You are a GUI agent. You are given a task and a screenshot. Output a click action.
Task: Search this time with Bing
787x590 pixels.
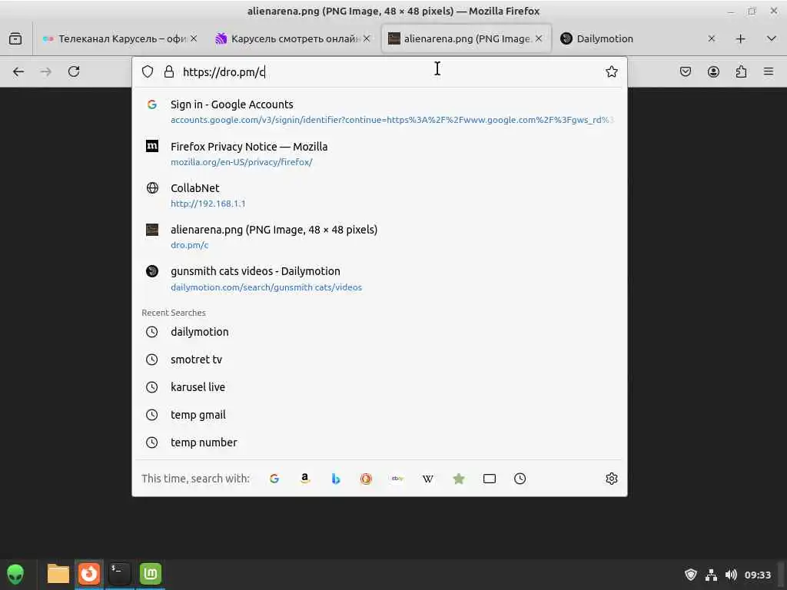tap(336, 479)
